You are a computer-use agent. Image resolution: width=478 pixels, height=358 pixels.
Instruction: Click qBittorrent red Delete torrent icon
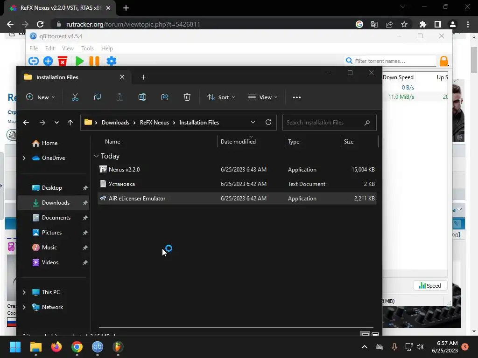[63, 61]
